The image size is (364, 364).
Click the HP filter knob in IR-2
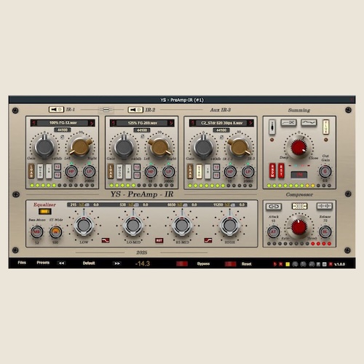click(151, 172)
